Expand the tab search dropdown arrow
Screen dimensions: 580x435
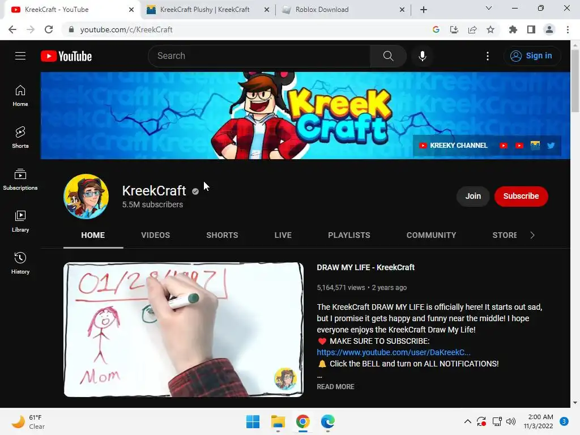click(489, 8)
